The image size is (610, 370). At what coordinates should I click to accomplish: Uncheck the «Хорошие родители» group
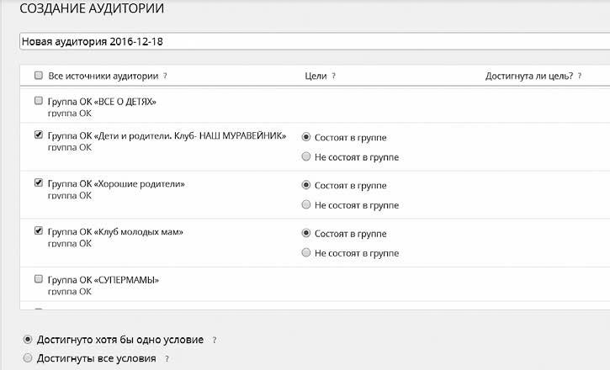pyautogui.click(x=39, y=182)
